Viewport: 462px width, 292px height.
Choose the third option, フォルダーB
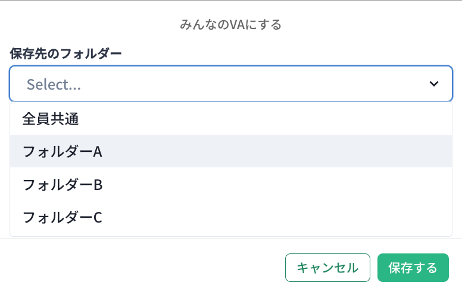pyautogui.click(x=63, y=185)
